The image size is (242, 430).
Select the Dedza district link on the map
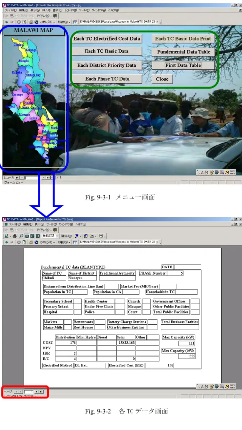33,118
